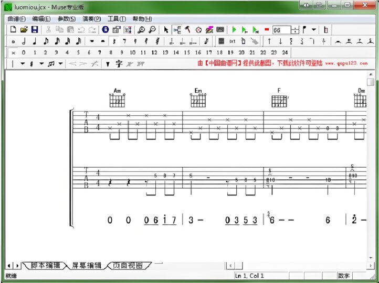Click the zoom out magnifier
Image resolution: width=379 pixels, height=283 pixels.
click(x=152, y=30)
